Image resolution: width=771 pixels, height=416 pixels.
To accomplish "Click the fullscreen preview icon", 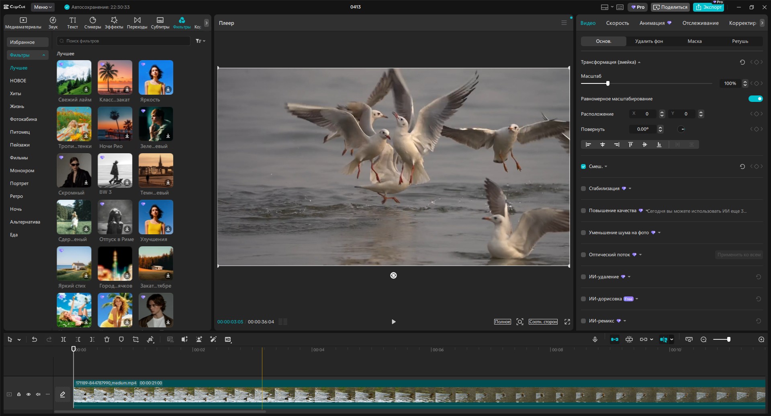I will click(567, 322).
